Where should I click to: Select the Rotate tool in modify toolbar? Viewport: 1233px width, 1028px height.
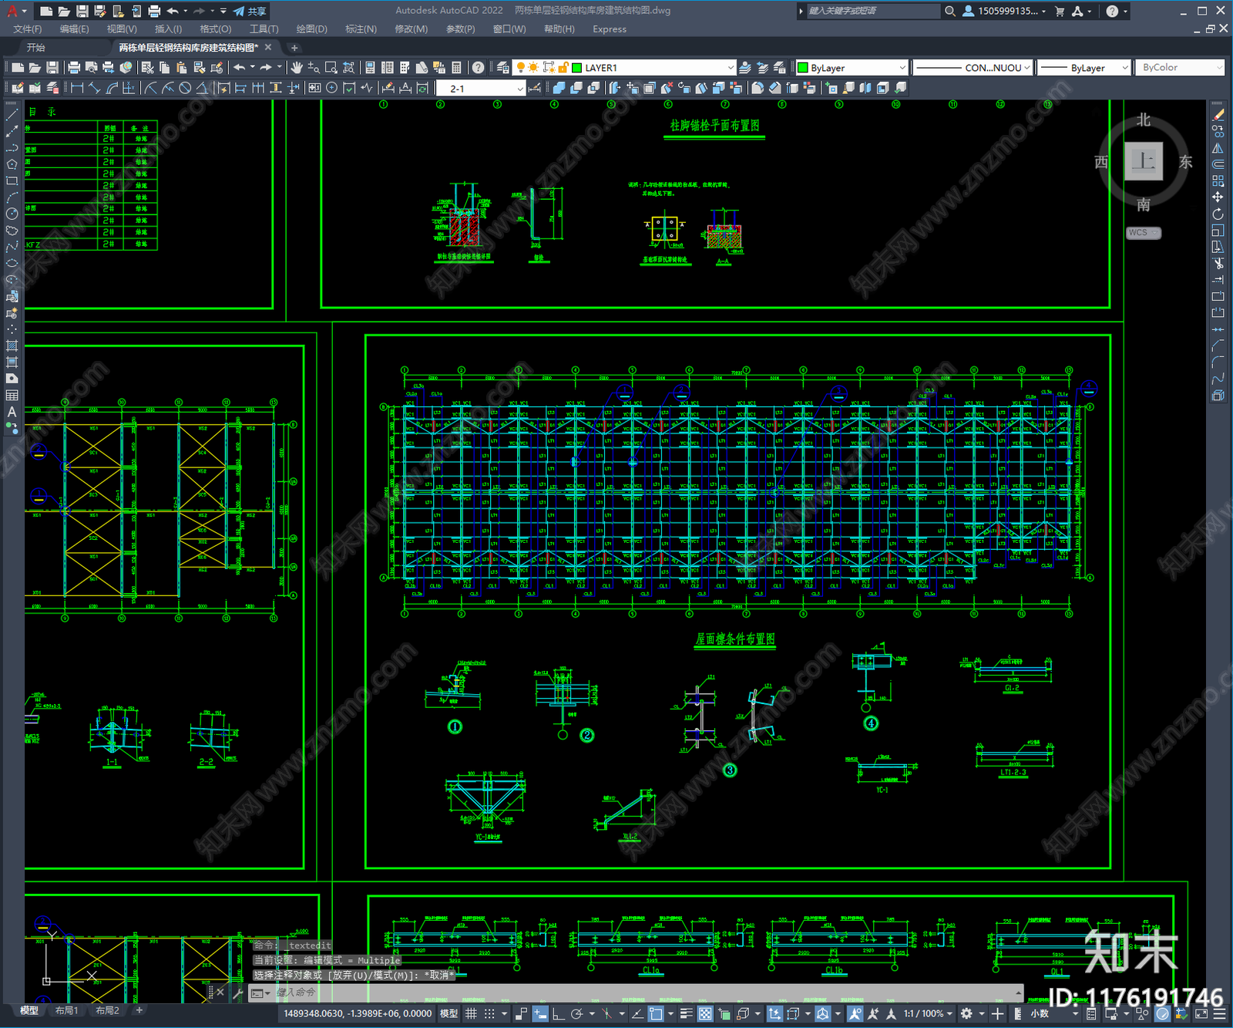click(1218, 214)
